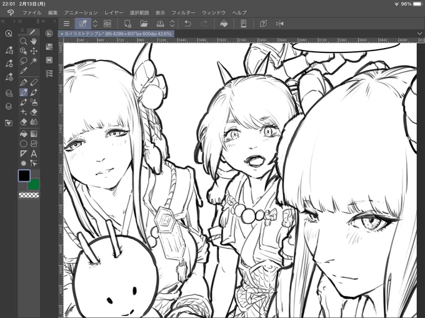The width and height of the screenshot is (425, 318).
Task: Click the help question mark icon
Action: point(263,24)
